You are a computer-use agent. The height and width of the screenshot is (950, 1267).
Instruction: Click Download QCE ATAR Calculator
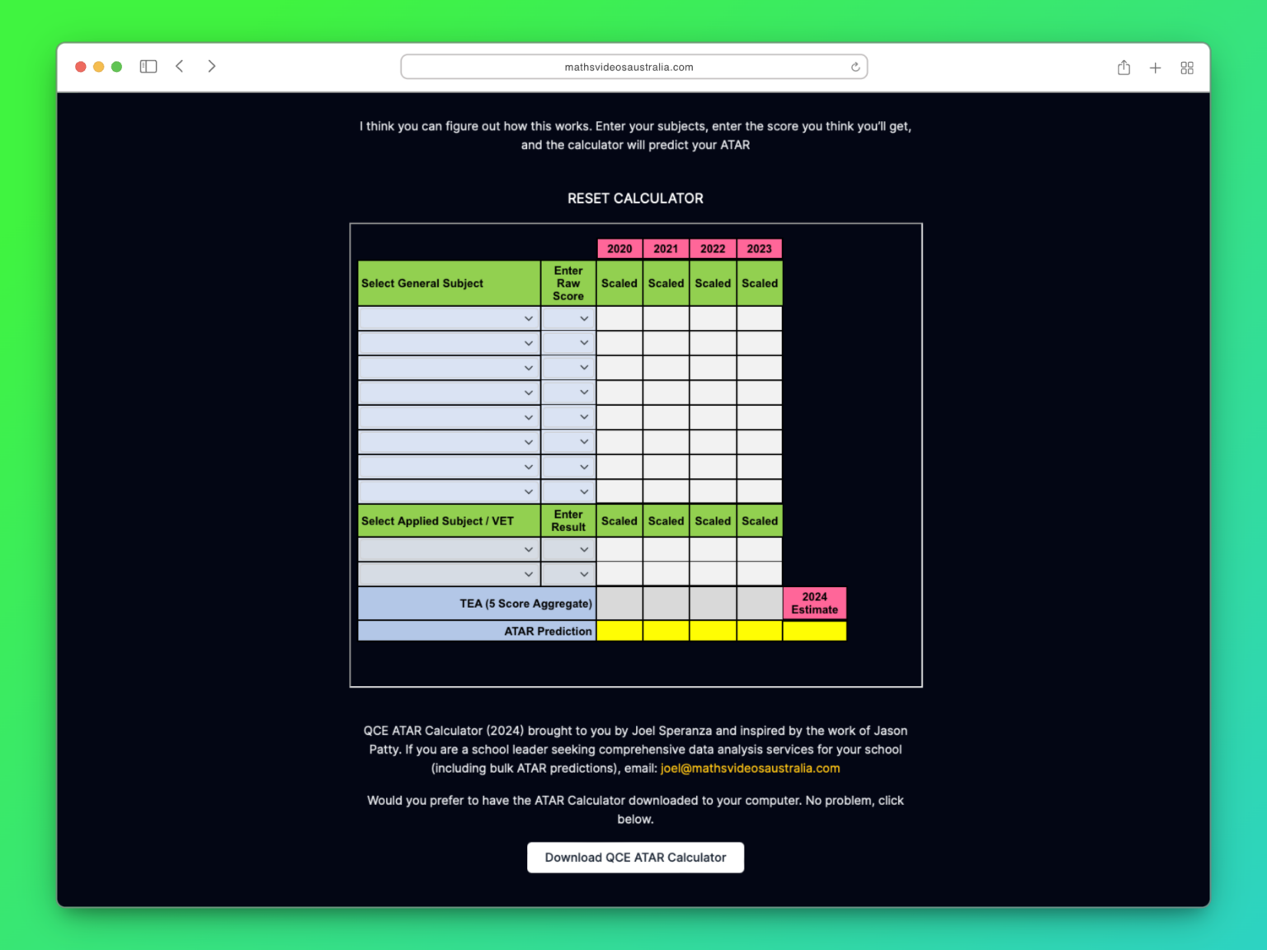(635, 857)
